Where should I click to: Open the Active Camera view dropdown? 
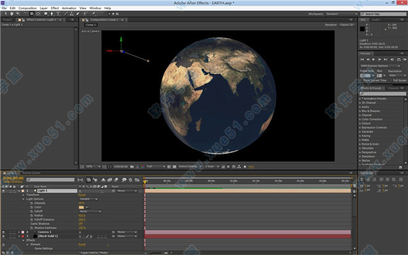pos(190,167)
